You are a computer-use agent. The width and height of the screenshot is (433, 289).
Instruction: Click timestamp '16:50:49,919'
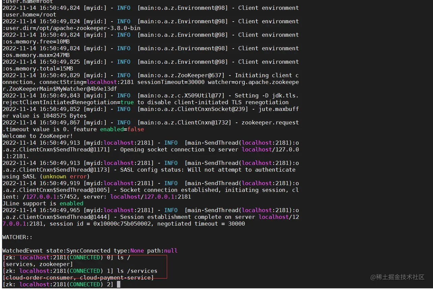tap(60, 183)
